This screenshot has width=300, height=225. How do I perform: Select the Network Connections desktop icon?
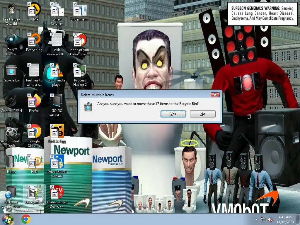tap(11, 197)
